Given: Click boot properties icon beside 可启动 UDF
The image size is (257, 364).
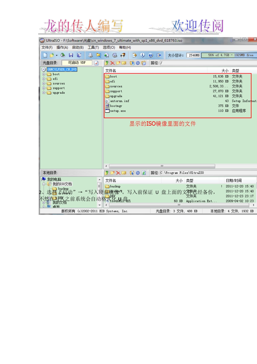Looking at the screenshot, I should (97, 63).
